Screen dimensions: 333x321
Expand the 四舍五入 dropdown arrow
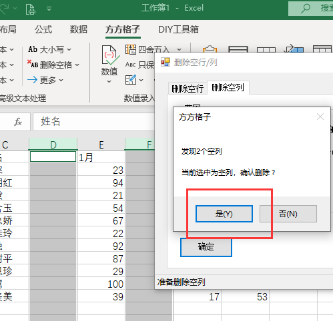pos(179,49)
